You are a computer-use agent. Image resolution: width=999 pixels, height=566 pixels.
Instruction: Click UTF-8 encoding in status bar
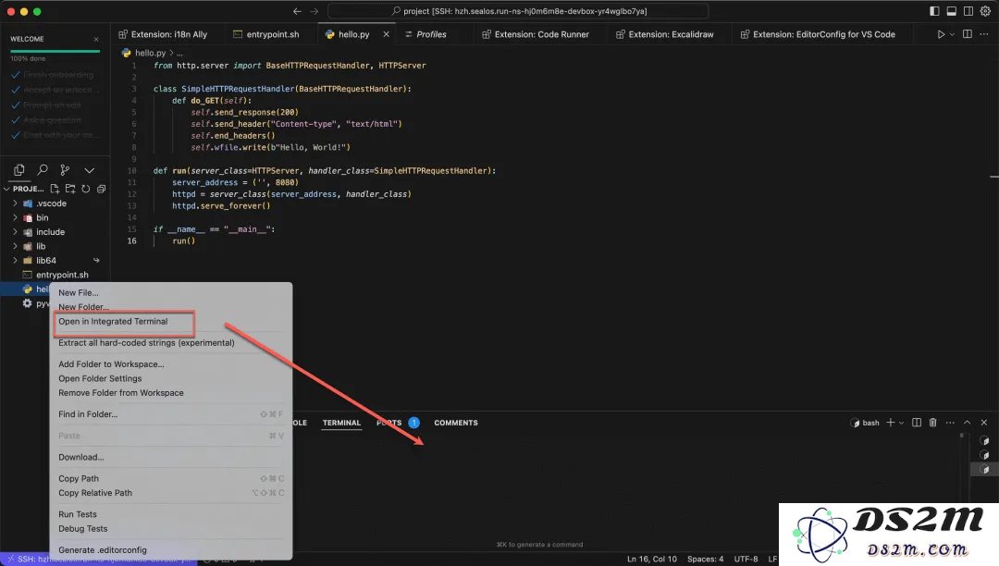(x=746, y=559)
